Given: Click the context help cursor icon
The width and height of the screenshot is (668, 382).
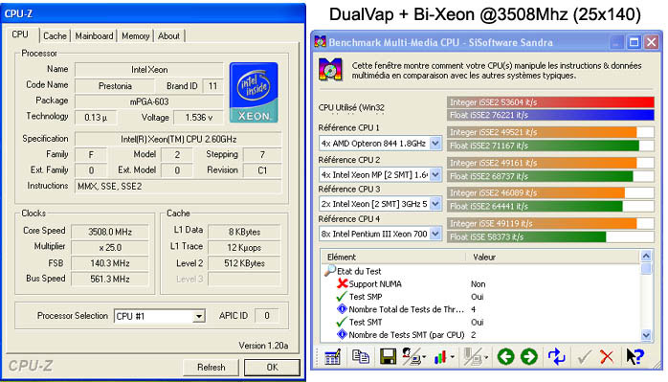Looking at the screenshot, I should [635, 357].
